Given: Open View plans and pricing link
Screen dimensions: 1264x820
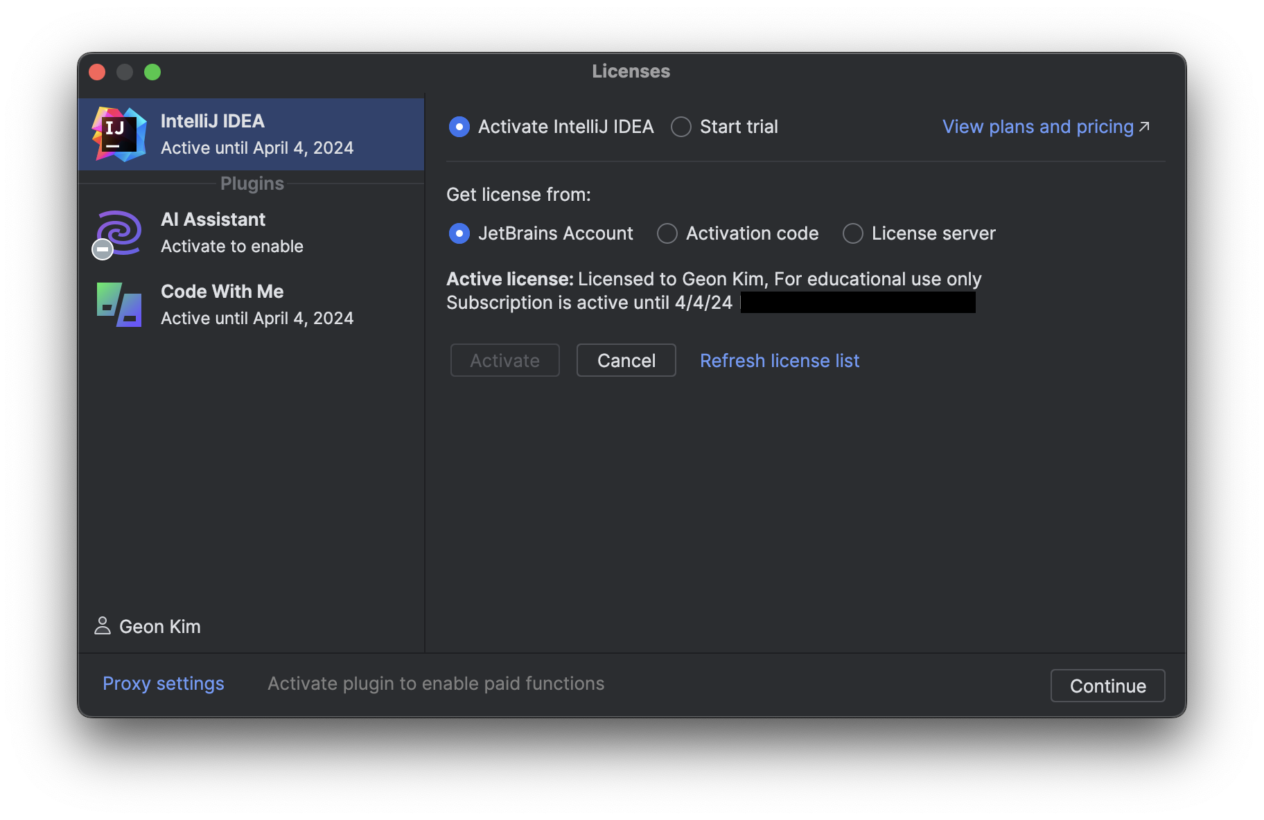Looking at the screenshot, I should click(1046, 127).
